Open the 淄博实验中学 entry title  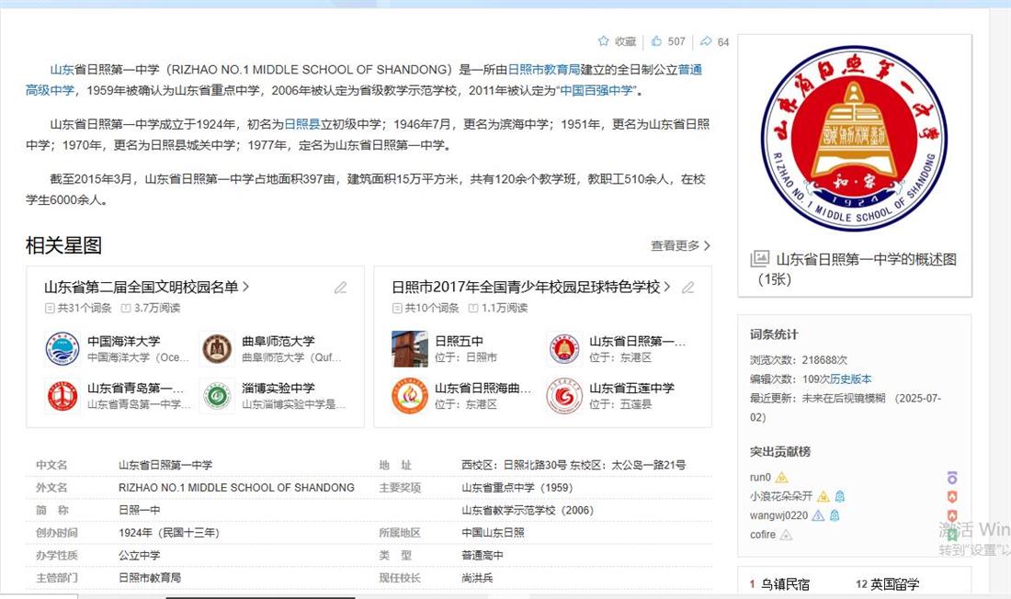click(278, 388)
